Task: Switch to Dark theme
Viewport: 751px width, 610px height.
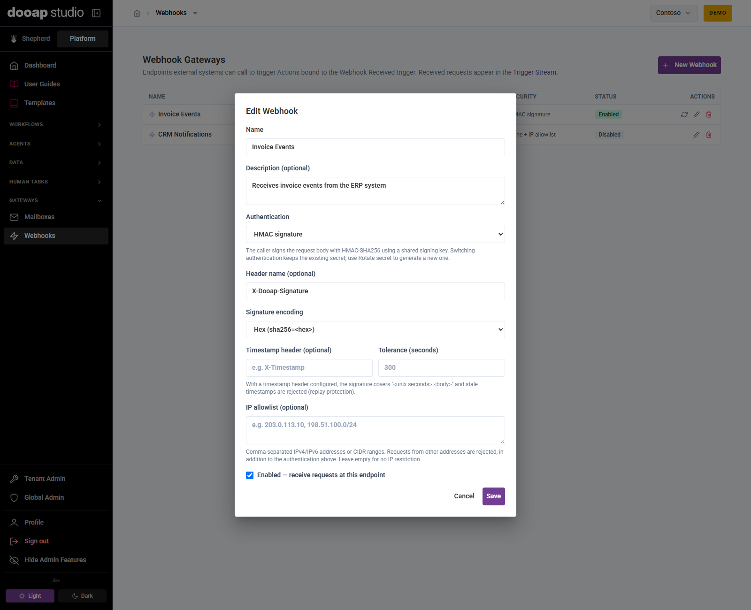Action: pyautogui.click(x=82, y=596)
